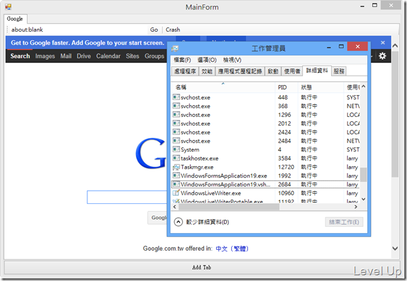Select the svchost.exe row with PID 448
The image size is (407, 281).
click(265, 97)
